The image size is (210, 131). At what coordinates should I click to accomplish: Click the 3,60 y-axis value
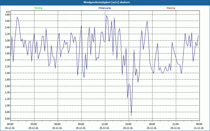point(8,21)
